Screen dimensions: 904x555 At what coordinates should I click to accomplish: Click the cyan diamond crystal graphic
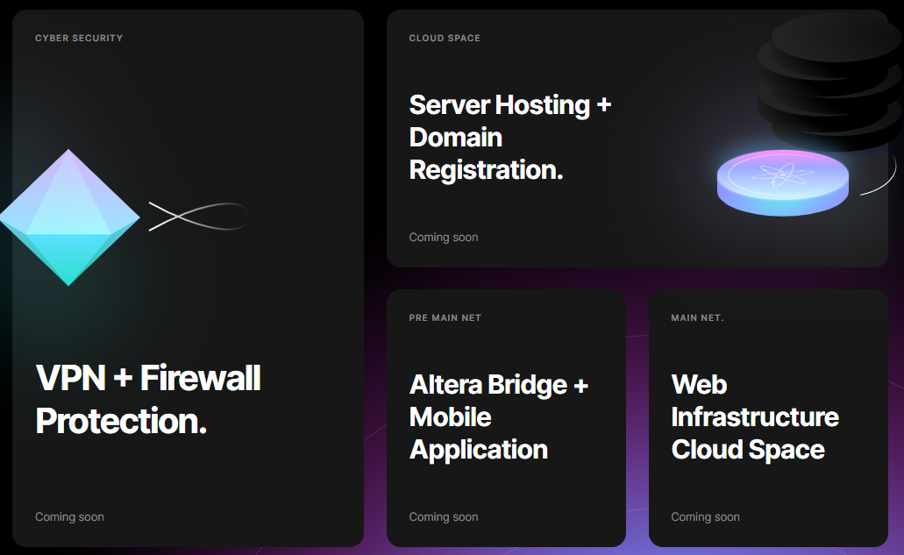click(70, 217)
